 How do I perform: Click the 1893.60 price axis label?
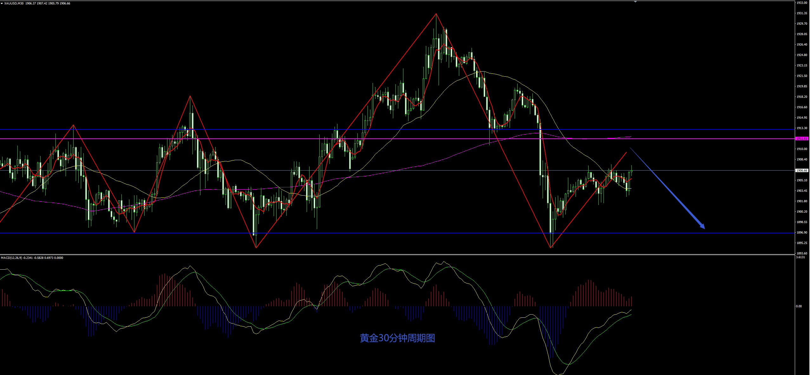click(x=802, y=253)
